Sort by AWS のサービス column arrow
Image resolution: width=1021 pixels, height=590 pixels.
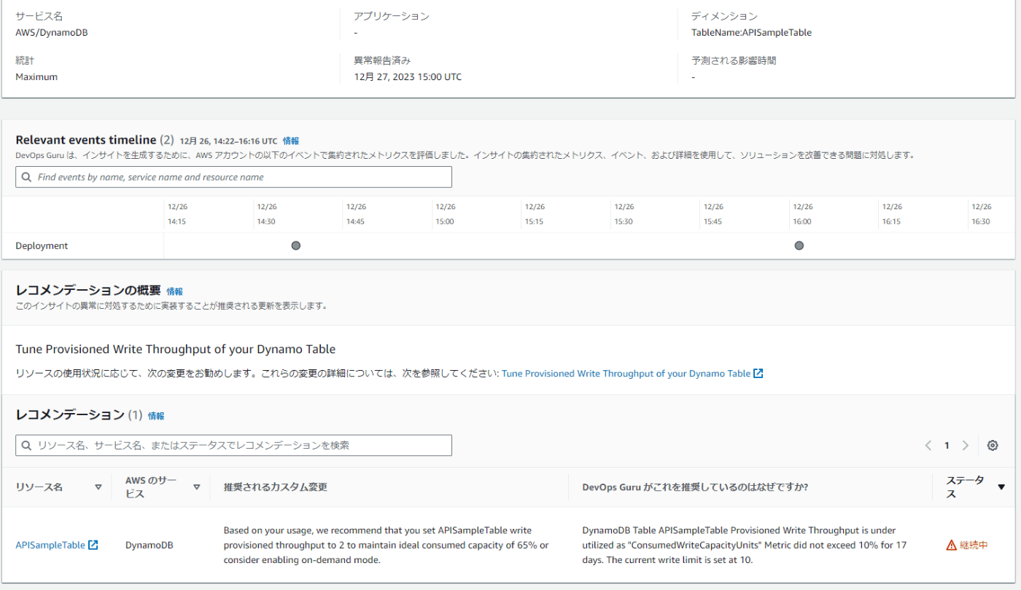click(x=196, y=487)
